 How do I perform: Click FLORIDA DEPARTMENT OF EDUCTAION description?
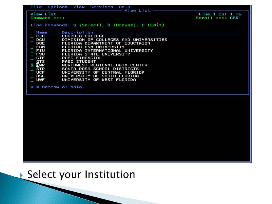(106, 43)
